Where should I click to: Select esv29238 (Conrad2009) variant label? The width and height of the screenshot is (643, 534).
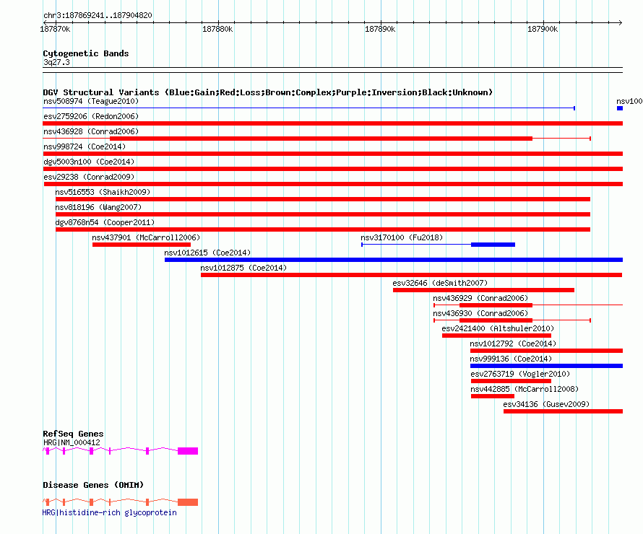coord(89,177)
